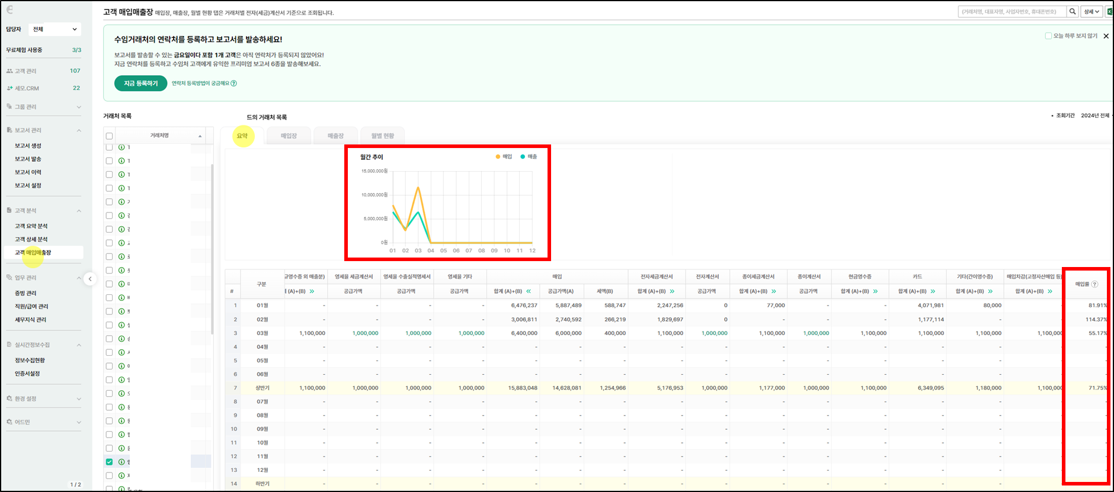Screen dimensions: 1114x492
Task: Open the 담당자 전체 dropdown
Action: pos(55,29)
